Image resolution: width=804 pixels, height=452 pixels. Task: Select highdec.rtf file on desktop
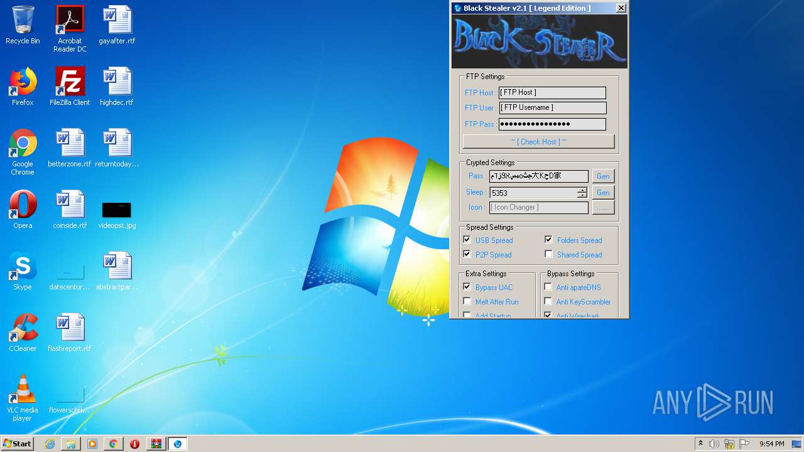[x=117, y=87]
